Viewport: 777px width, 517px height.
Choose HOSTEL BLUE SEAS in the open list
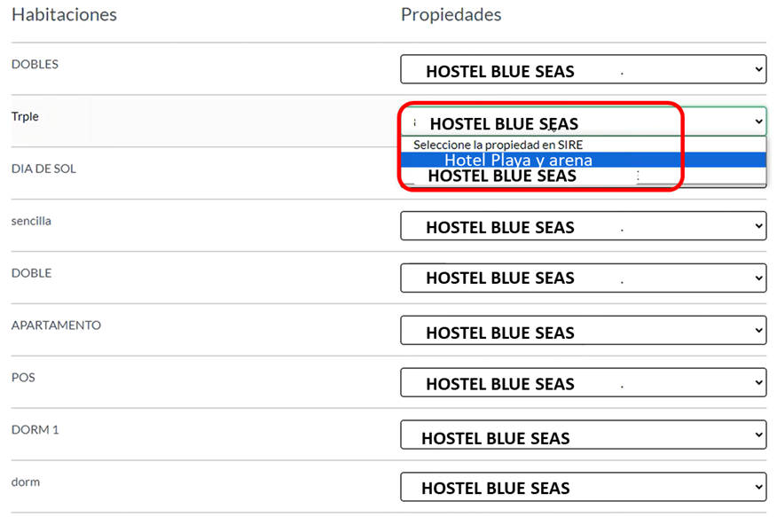[x=502, y=176]
